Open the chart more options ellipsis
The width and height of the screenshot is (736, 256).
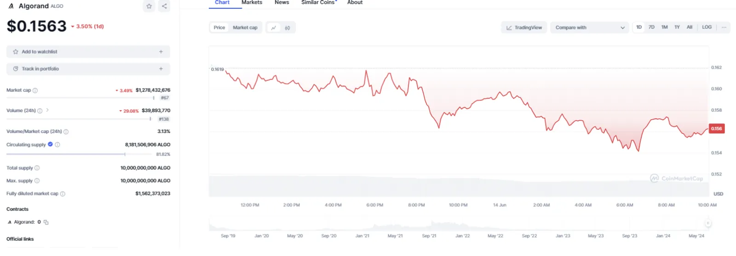pos(724,28)
